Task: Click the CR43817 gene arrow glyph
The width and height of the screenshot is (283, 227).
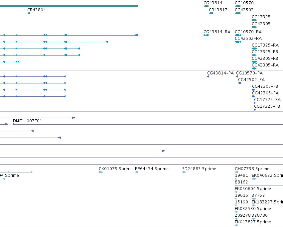Action: 211,13
